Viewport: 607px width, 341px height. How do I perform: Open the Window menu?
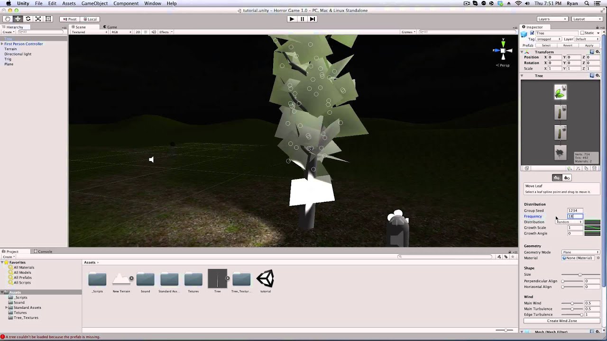pyautogui.click(x=152, y=3)
